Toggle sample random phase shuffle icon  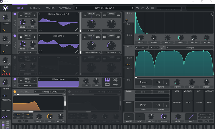(115, 80)
